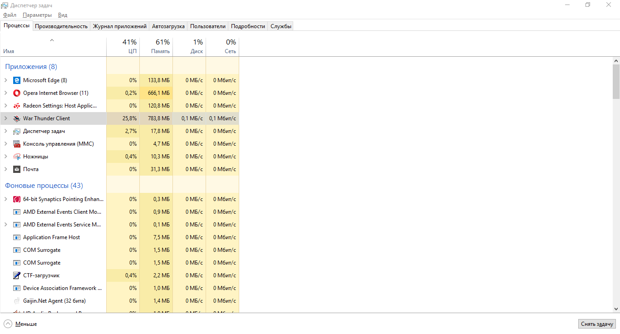The height and width of the screenshot is (334, 620).
Task: Click the scrollbar up arrow
Action: click(616, 60)
